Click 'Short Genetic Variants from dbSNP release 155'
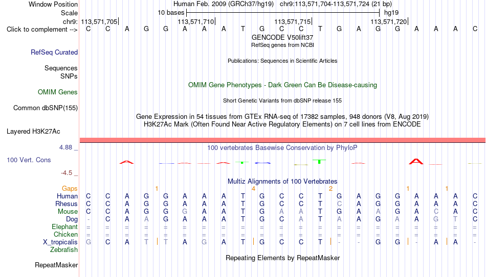This screenshot has width=486, height=277. [282, 101]
